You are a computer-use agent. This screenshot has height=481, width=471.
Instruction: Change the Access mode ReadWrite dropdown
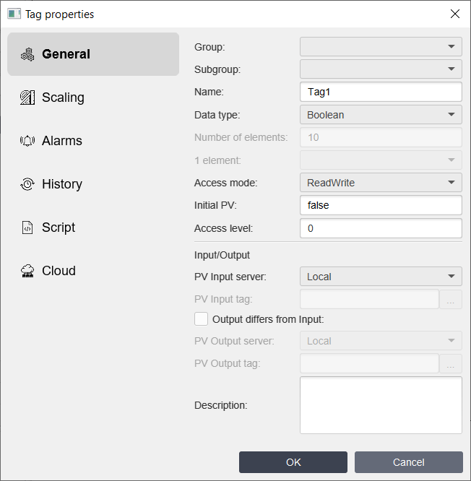(381, 183)
